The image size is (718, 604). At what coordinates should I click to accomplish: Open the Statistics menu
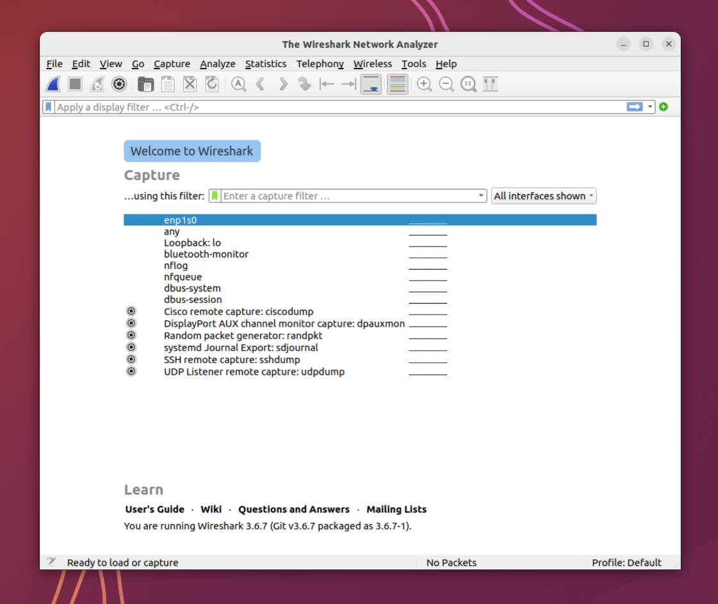266,63
